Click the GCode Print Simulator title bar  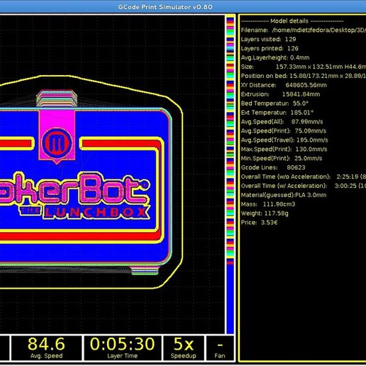click(x=183, y=6)
